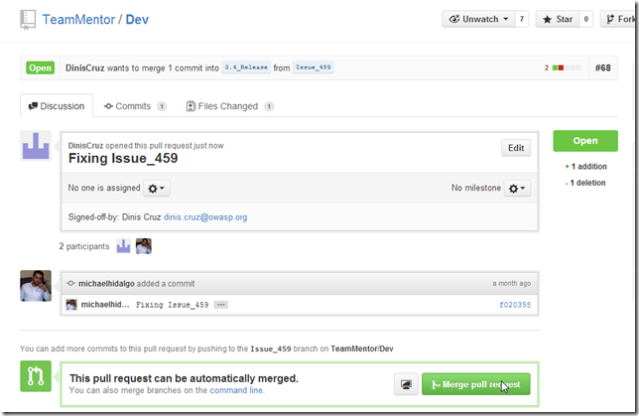Open commit f020358 link

coord(514,305)
